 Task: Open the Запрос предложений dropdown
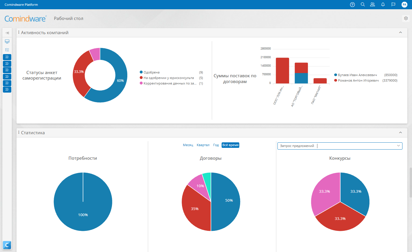(340, 146)
